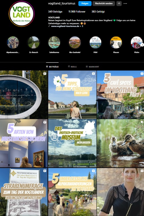Open the www.vogtland-tourismus.de link

click(x=65, y=26)
